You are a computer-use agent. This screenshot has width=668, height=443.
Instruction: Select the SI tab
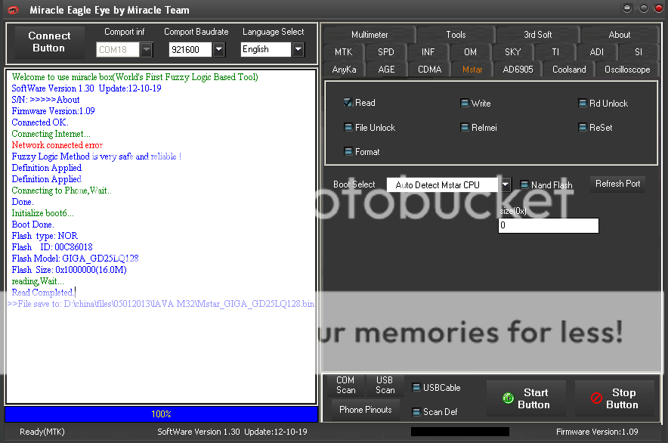tap(639, 52)
